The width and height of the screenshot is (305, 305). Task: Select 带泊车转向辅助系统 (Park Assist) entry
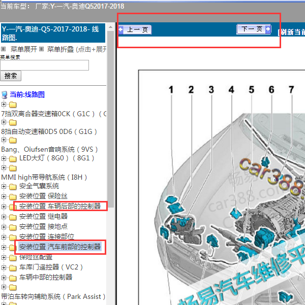(53, 297)
